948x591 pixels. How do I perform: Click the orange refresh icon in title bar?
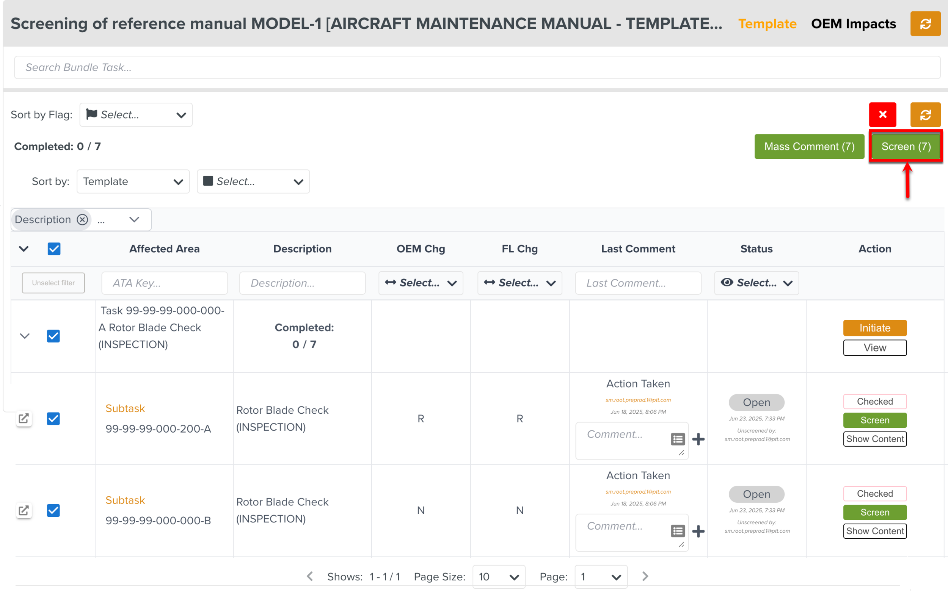coord(925,24)
